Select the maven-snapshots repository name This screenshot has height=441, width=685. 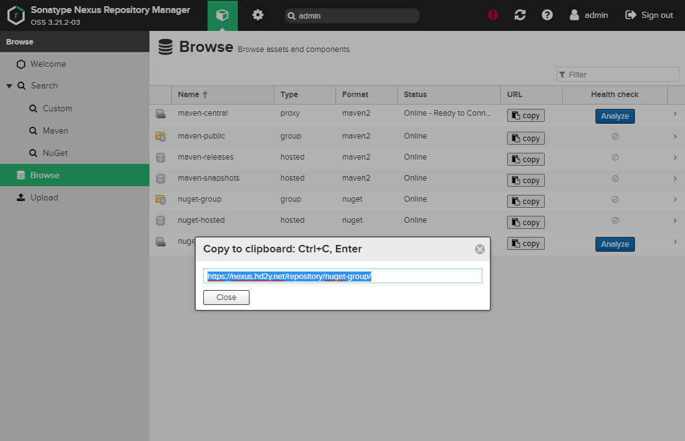tap(209, 178)
